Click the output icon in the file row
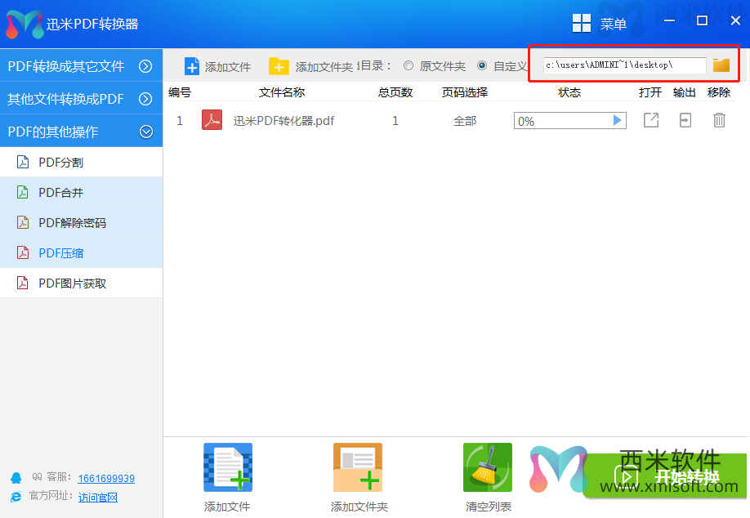The width and height of the screenshot is (750, 518). coord(685,121)
